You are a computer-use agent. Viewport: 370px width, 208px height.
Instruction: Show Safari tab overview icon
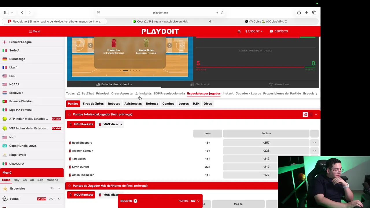[314, 12]
